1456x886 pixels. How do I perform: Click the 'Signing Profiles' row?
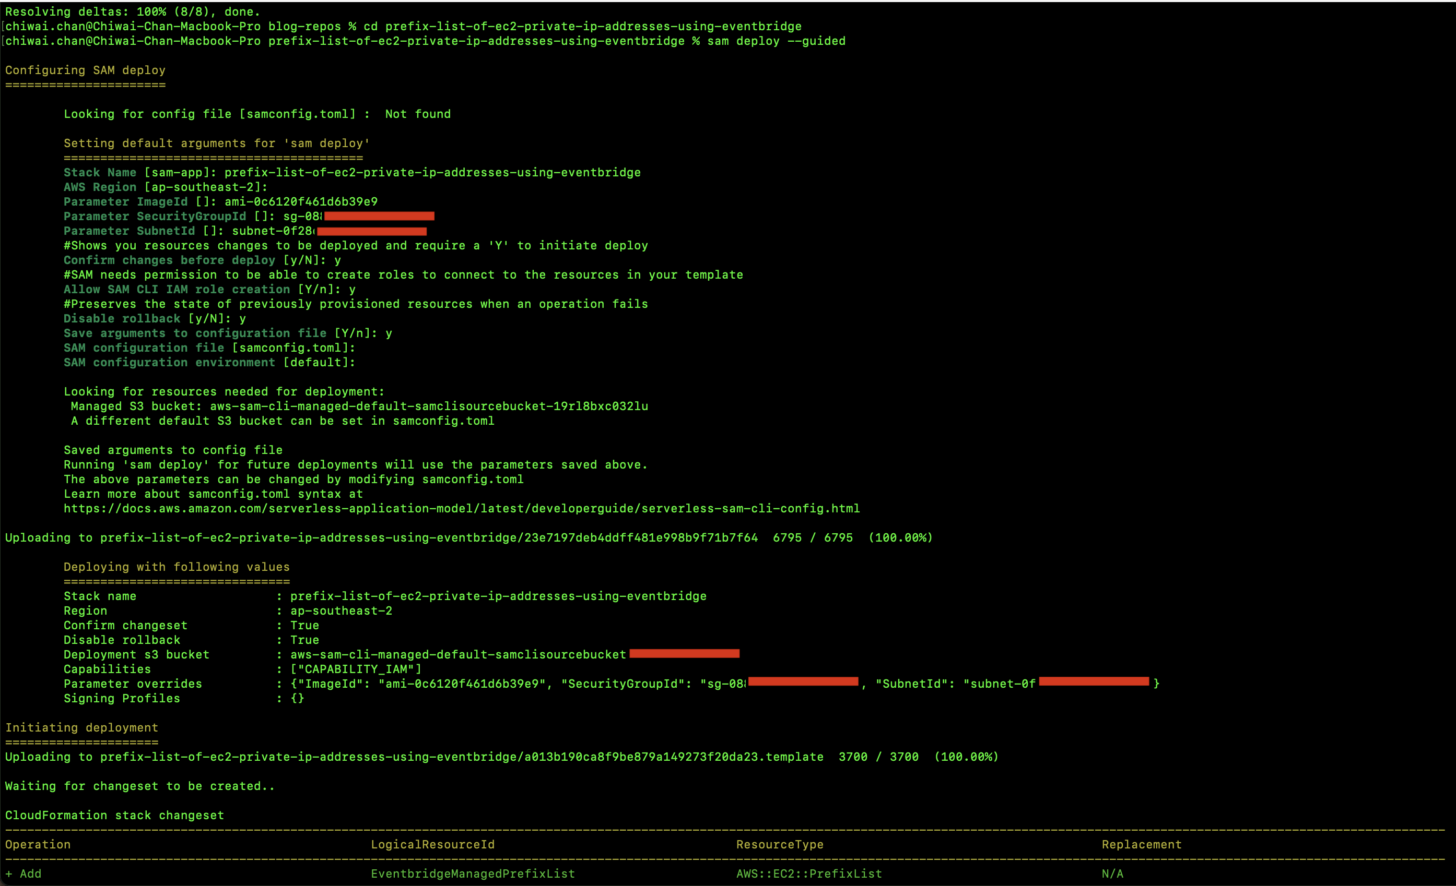click(184, 698)
